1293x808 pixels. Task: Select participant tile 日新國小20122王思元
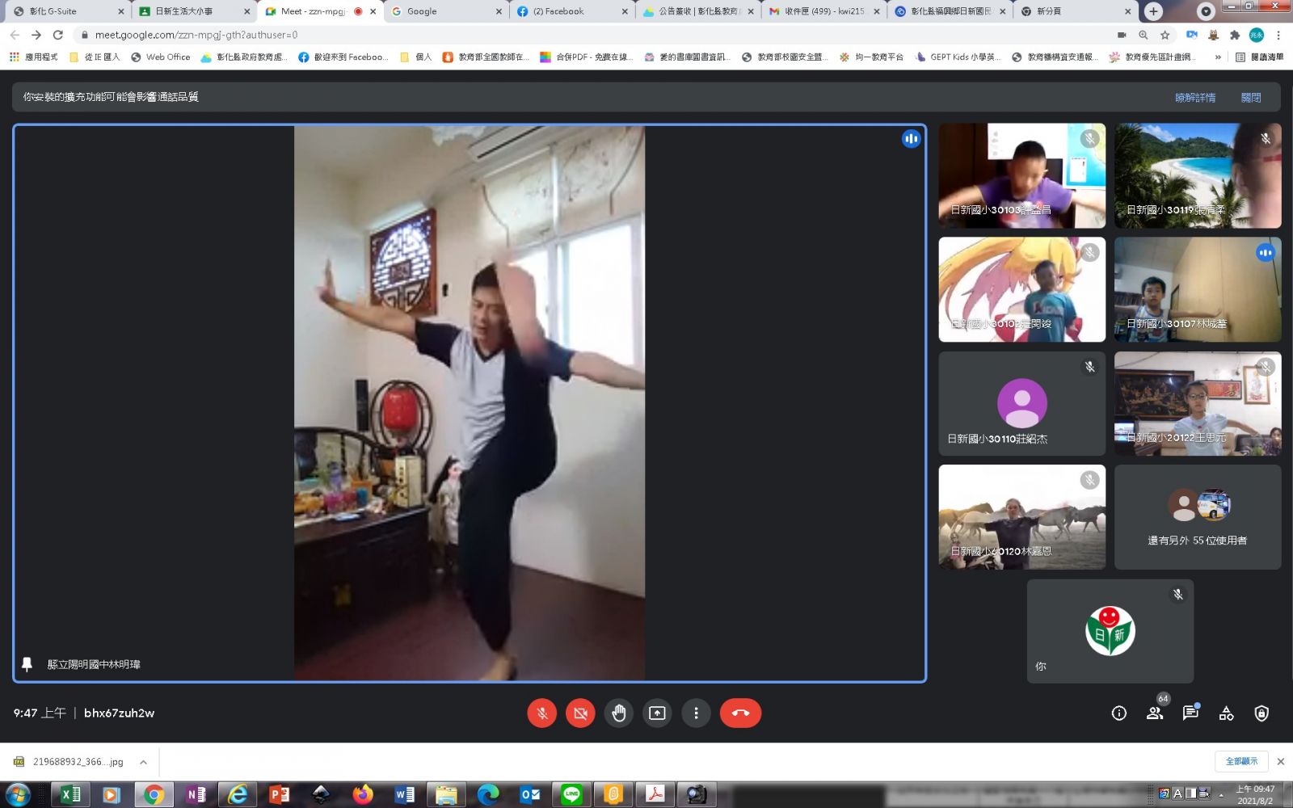tap(1198, 403)
